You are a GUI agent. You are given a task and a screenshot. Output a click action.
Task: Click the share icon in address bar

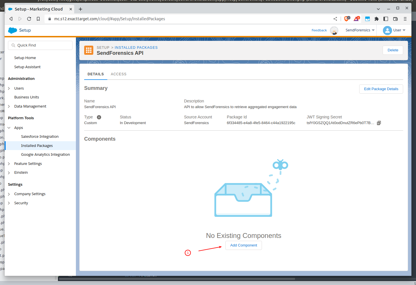[335, 19]
